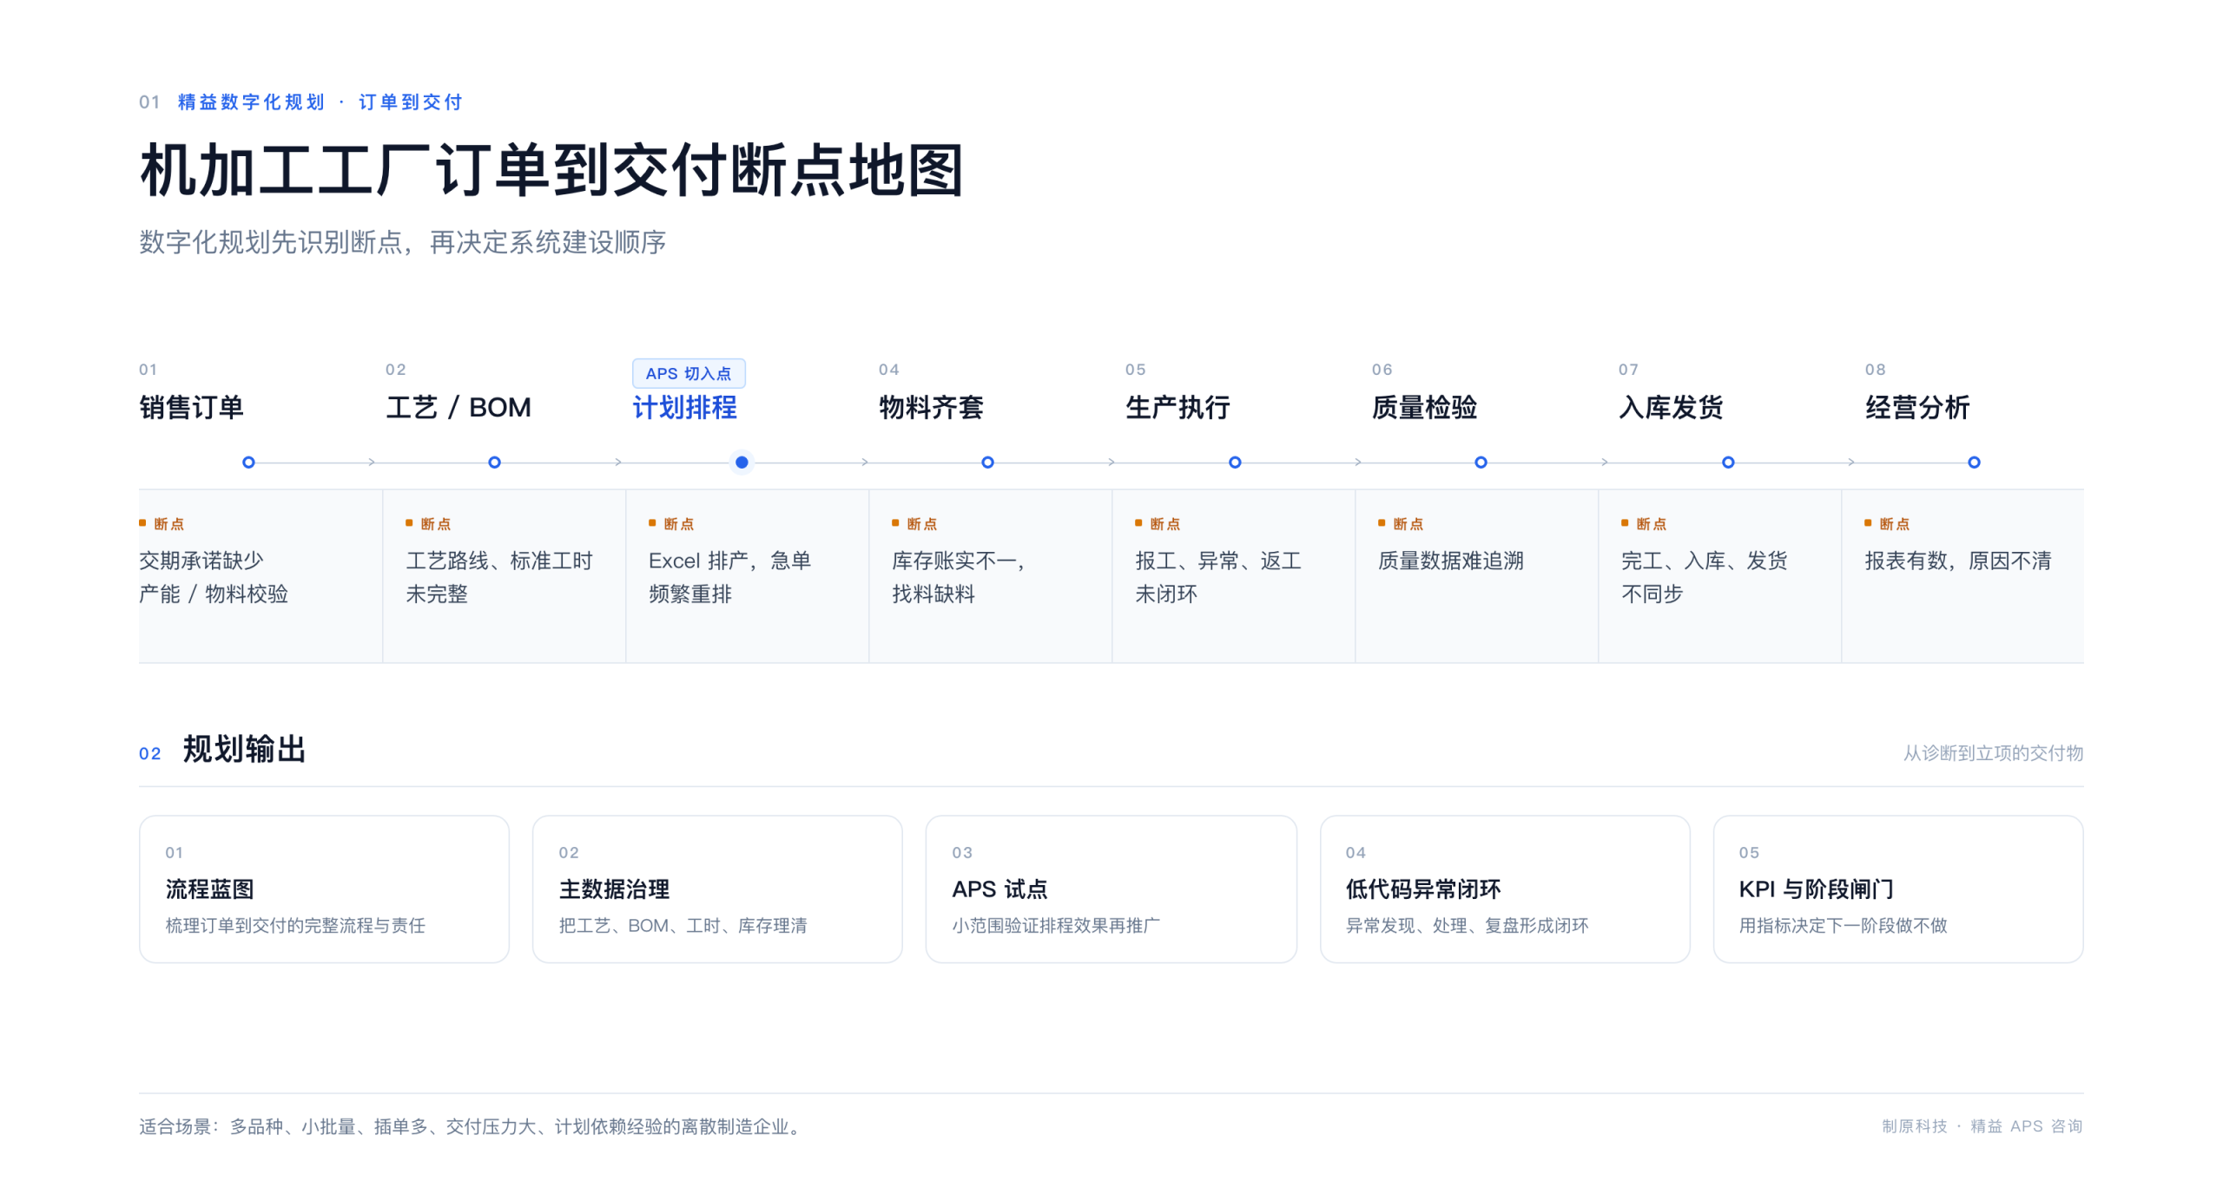Select the 入库发货 stage heading
Viewport: 2223px width, 1194px height.
(1671, 407)
